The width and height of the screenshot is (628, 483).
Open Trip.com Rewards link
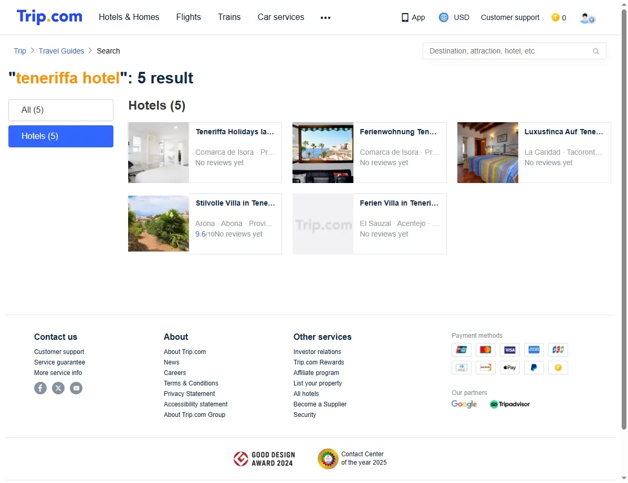click(318, 362)
